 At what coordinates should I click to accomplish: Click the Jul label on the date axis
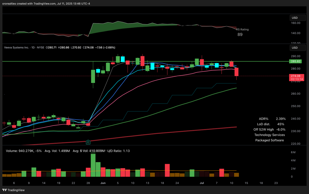pyautogui.click(x=202, y=183)
